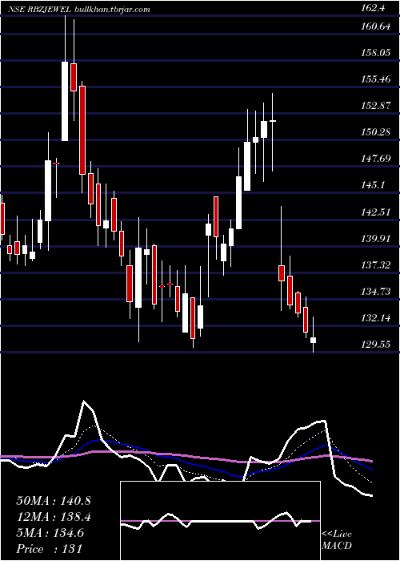Select the 162.4 price axis label
Viewport: 400px width, 561px height.
click(373, 8)
